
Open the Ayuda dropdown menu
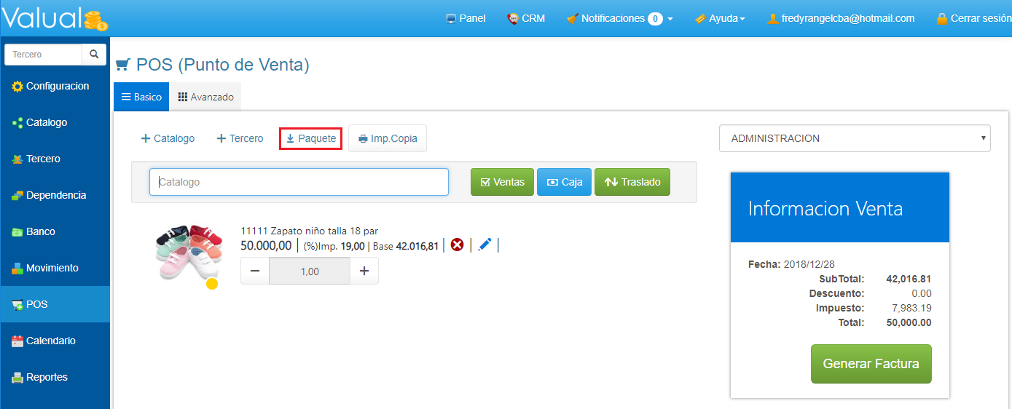click(x=720, y=18)
